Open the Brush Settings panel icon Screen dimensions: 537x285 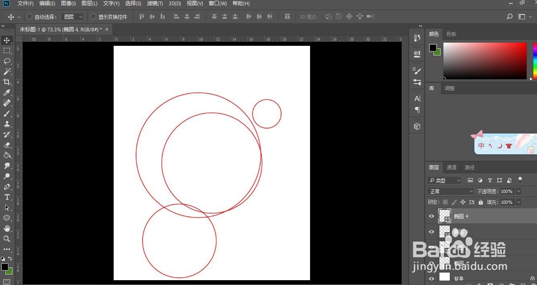pos(417,71)
